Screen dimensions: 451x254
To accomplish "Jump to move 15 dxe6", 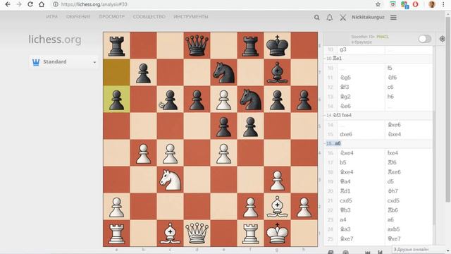I will tap(361, 134).
